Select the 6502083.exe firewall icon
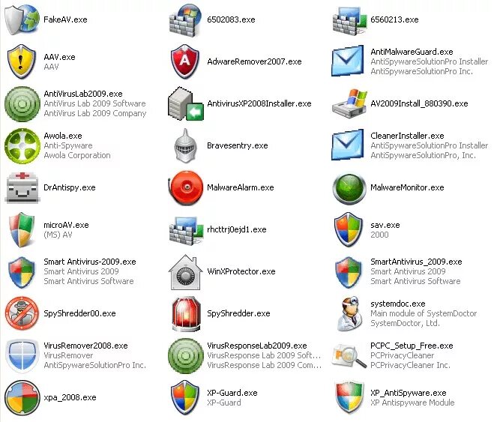Screen dimensions: 494x422 [185, 20]
